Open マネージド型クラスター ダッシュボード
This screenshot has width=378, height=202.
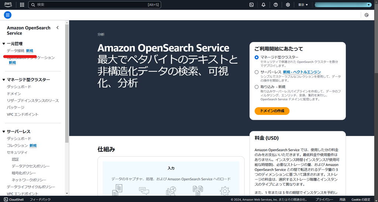tap(19, 86)
